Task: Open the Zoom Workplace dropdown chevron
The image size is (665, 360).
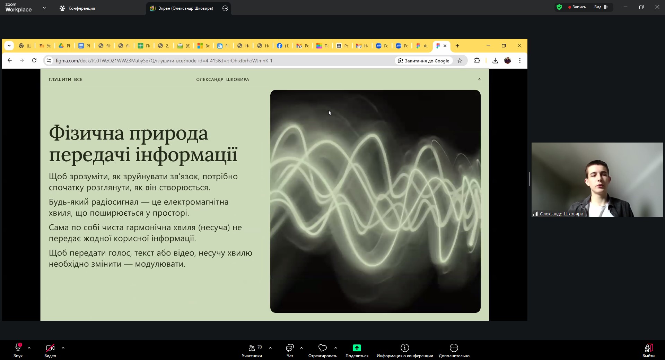Action: [x=44, y=8]
